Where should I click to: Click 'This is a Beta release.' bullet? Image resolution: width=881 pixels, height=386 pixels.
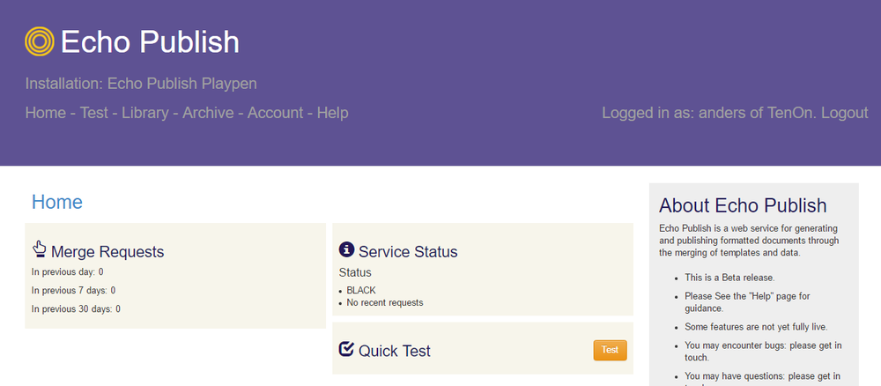729,278
